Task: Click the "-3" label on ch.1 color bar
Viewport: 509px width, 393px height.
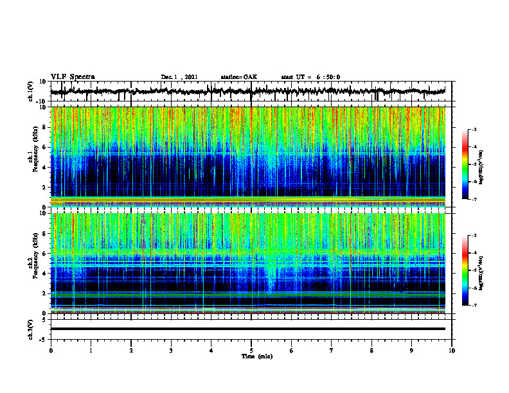Action: [474, 130]
